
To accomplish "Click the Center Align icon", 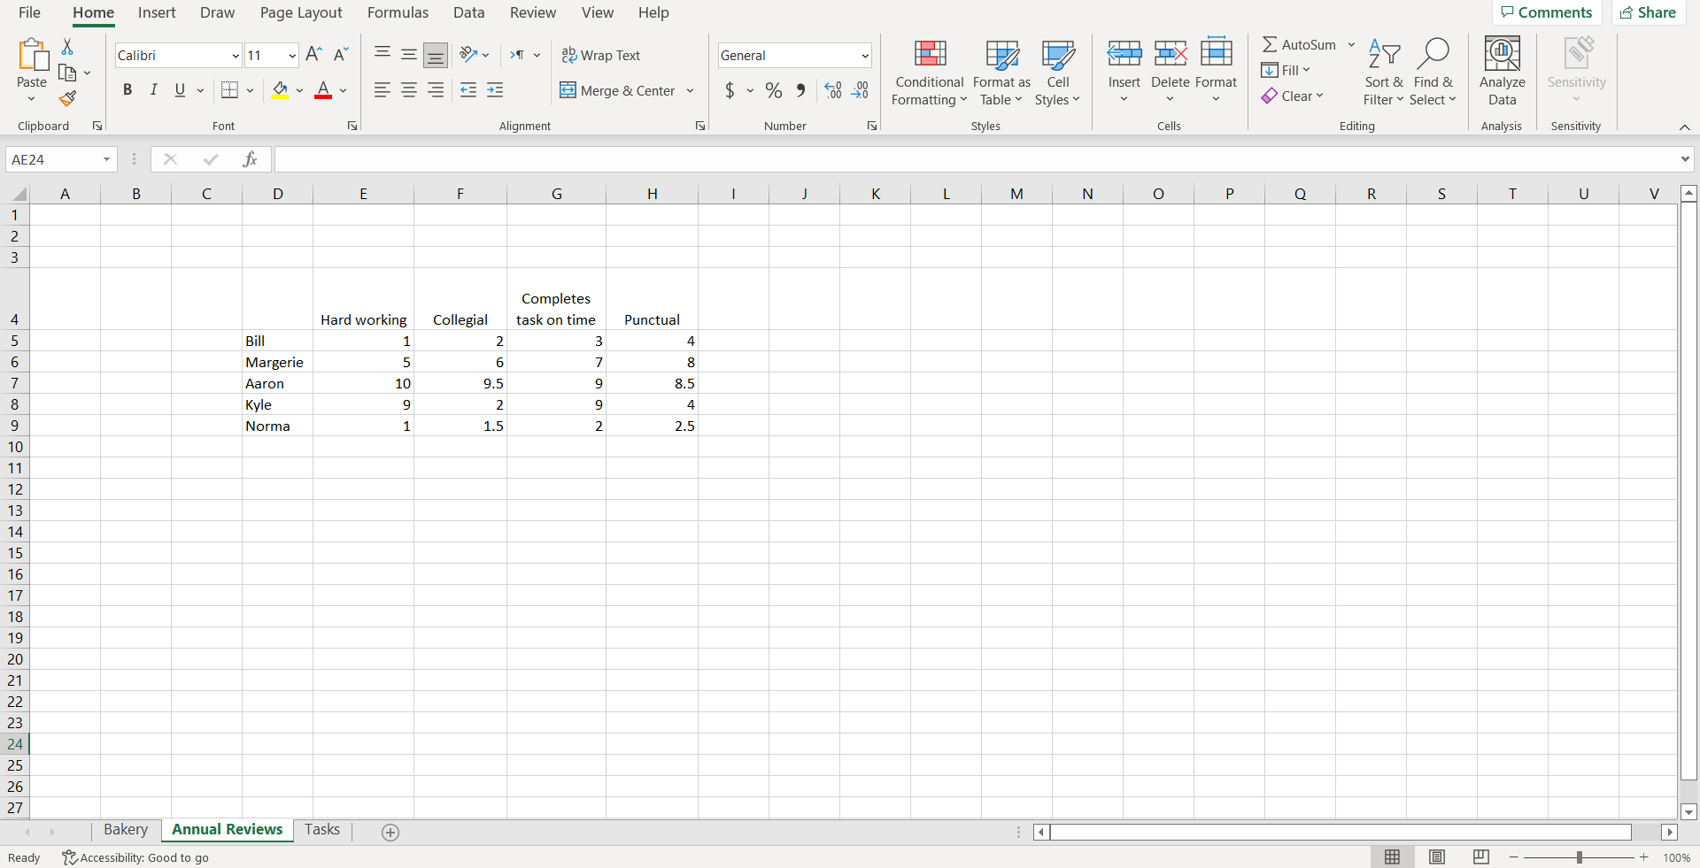I will point(408,89).
